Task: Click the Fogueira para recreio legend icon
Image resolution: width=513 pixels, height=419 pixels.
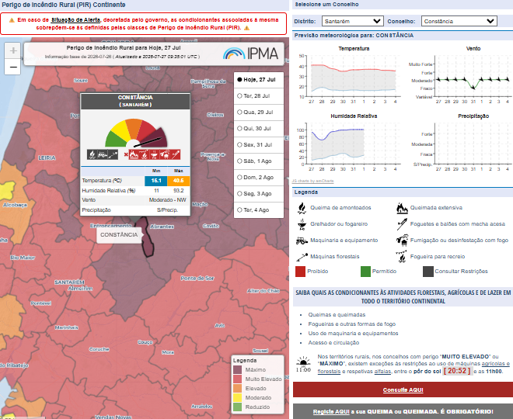Action: pyautogui.click(x=401, y=257)
